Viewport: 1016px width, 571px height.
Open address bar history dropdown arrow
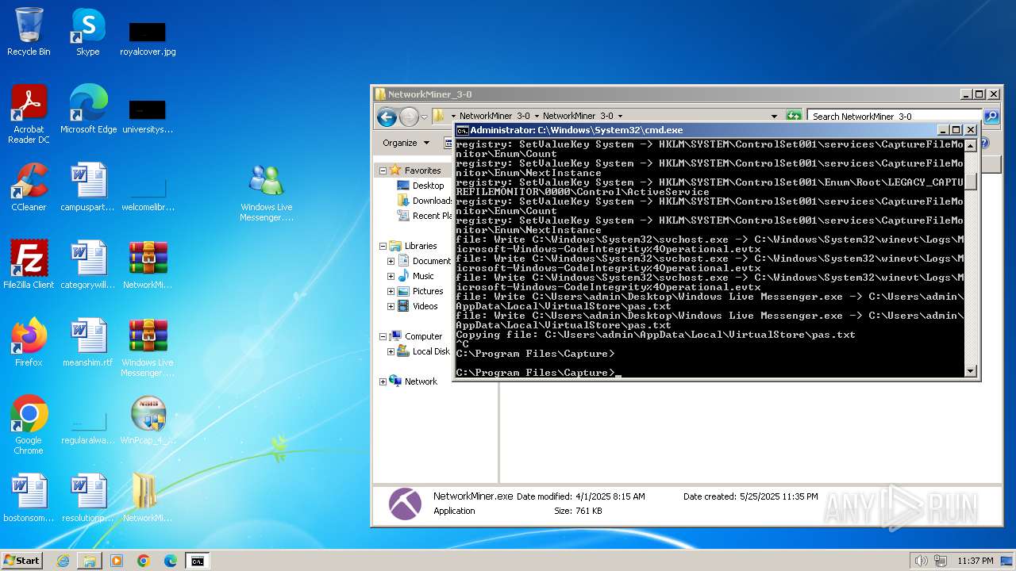[x=775, y=116]
